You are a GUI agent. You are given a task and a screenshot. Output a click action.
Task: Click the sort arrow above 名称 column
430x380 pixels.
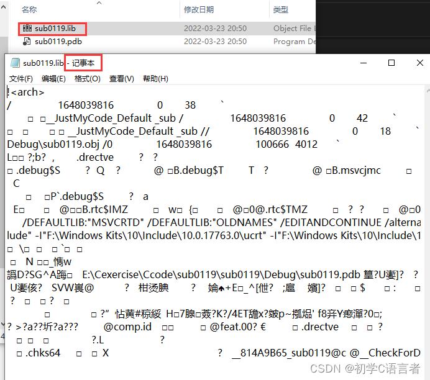[99, 2]
